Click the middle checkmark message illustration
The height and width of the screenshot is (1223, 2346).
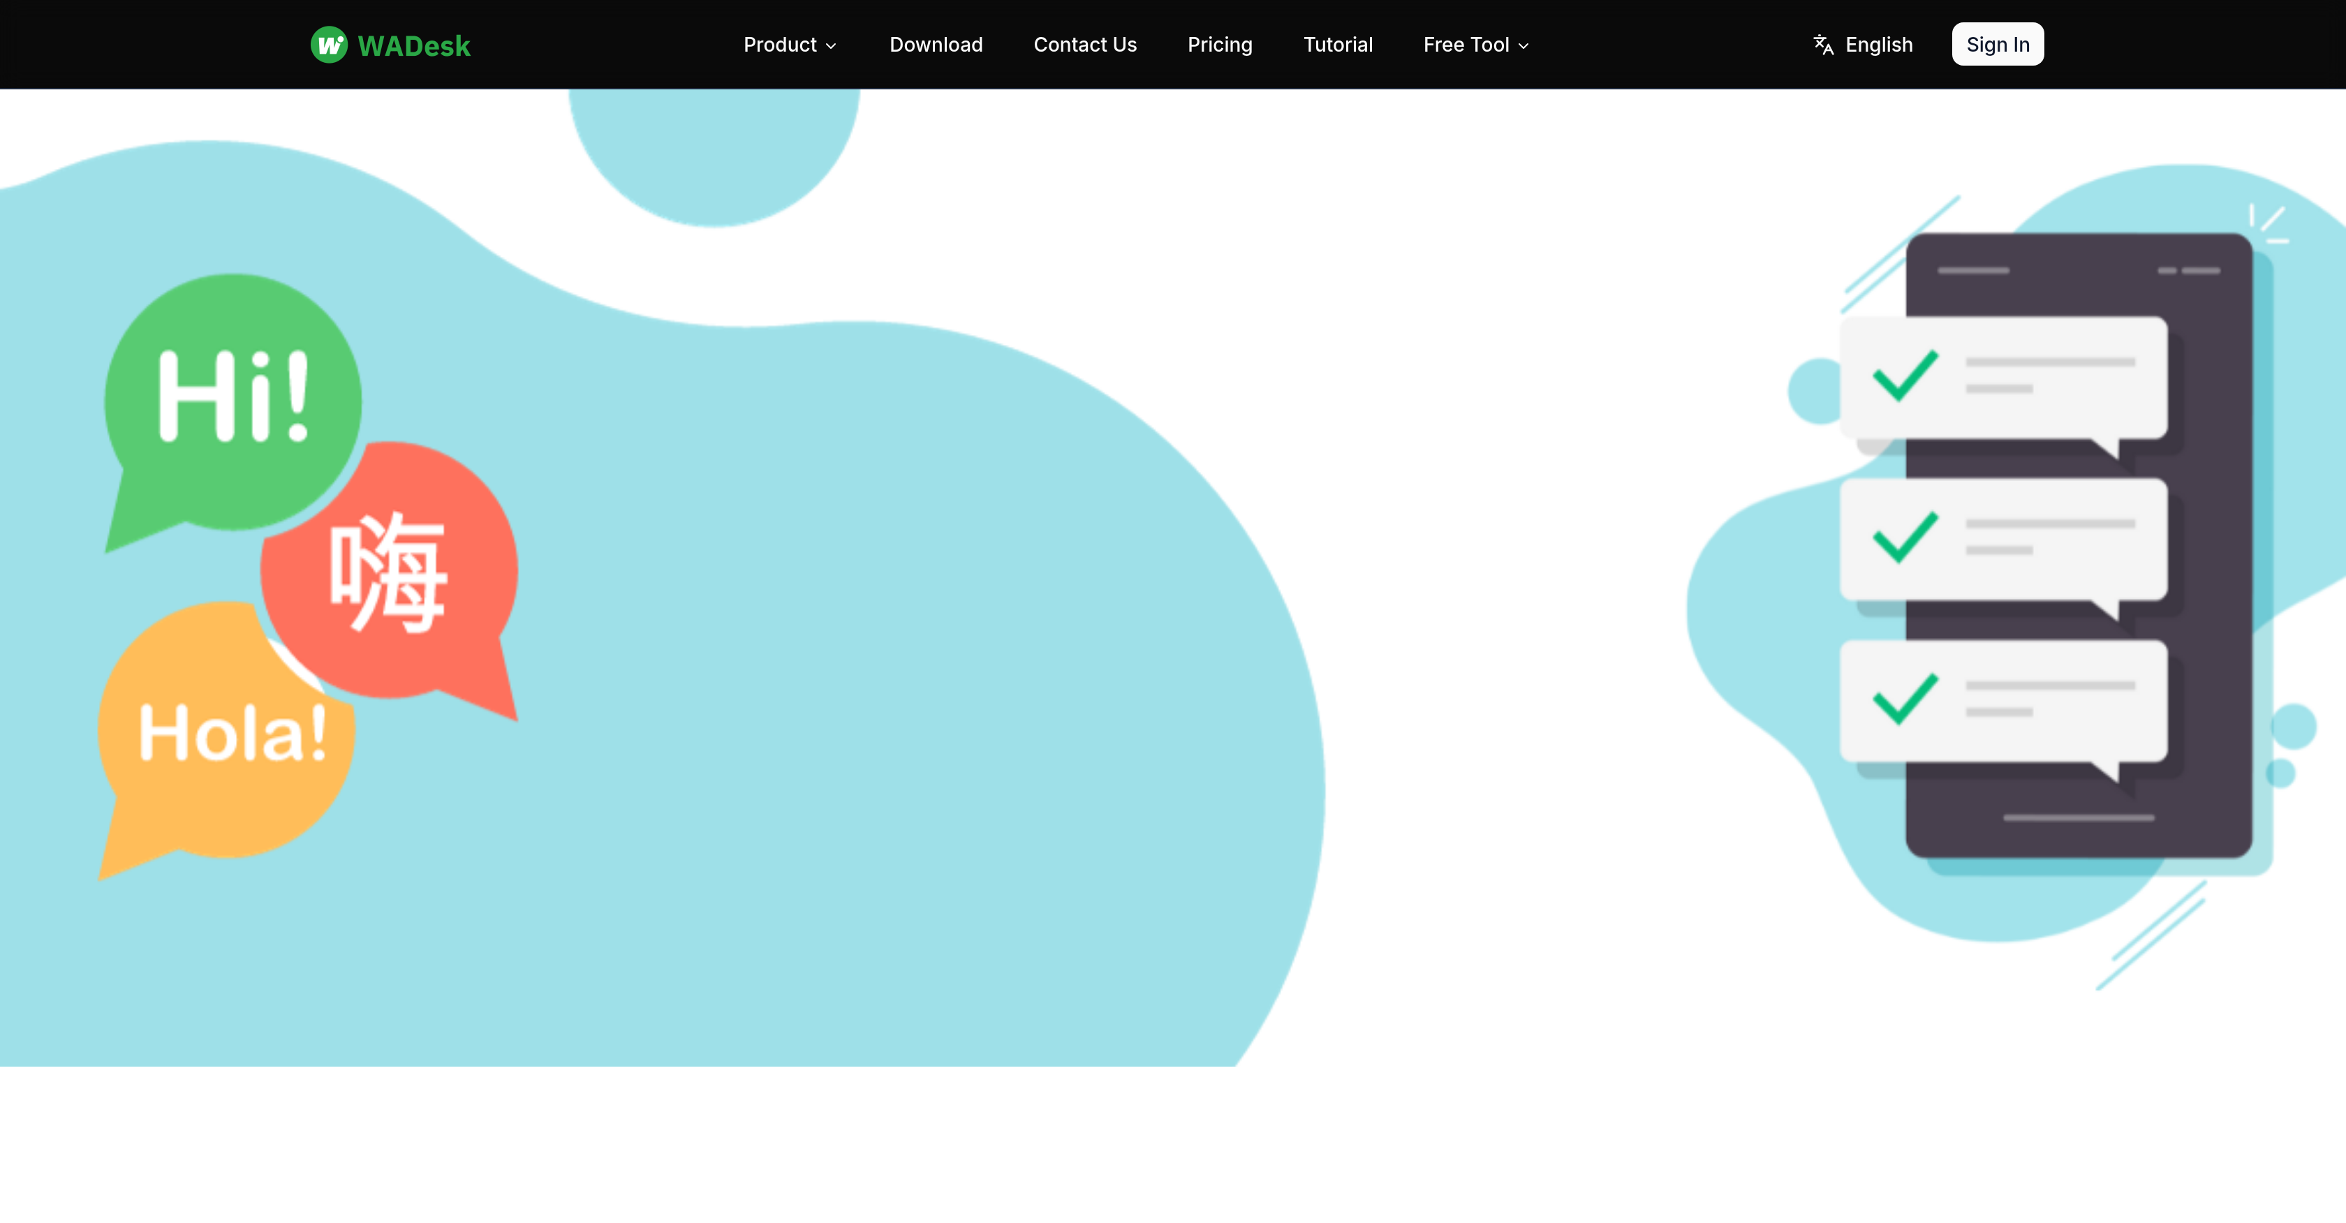pyautogui.click(x=2002, y=541)
